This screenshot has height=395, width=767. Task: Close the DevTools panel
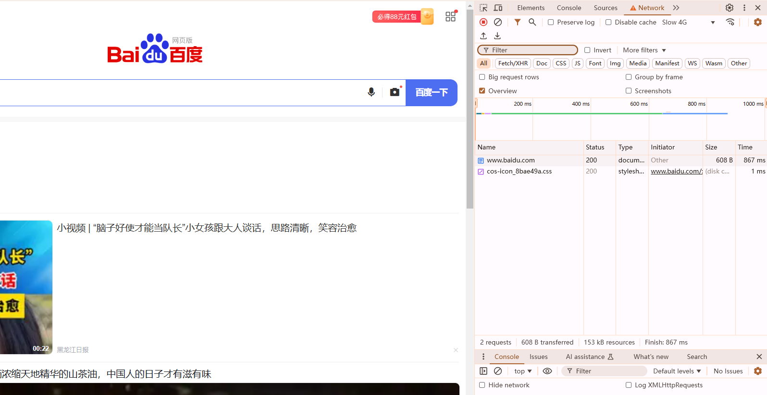tap(758, 8)
